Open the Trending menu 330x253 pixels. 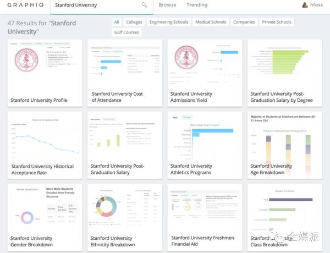click(x=197, y=5)
